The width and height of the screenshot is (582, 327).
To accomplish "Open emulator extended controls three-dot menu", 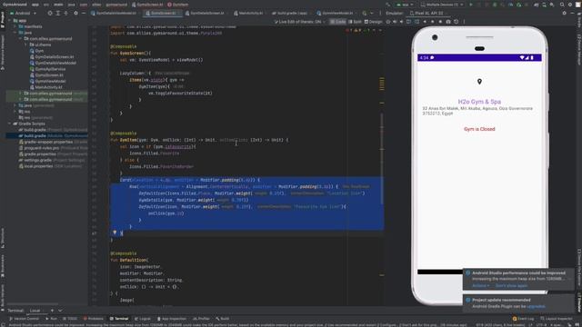I will [464, 22].
